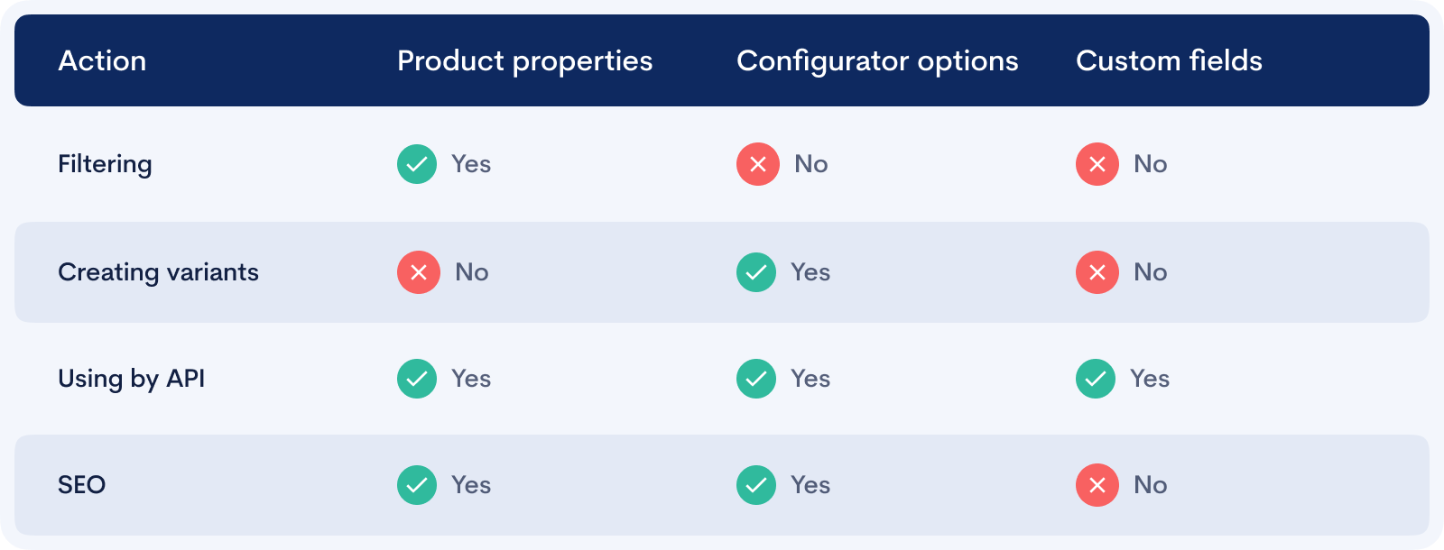Select the Action column header
Image resolution: width=1444 pixels, height=550 pixels.
102,60
